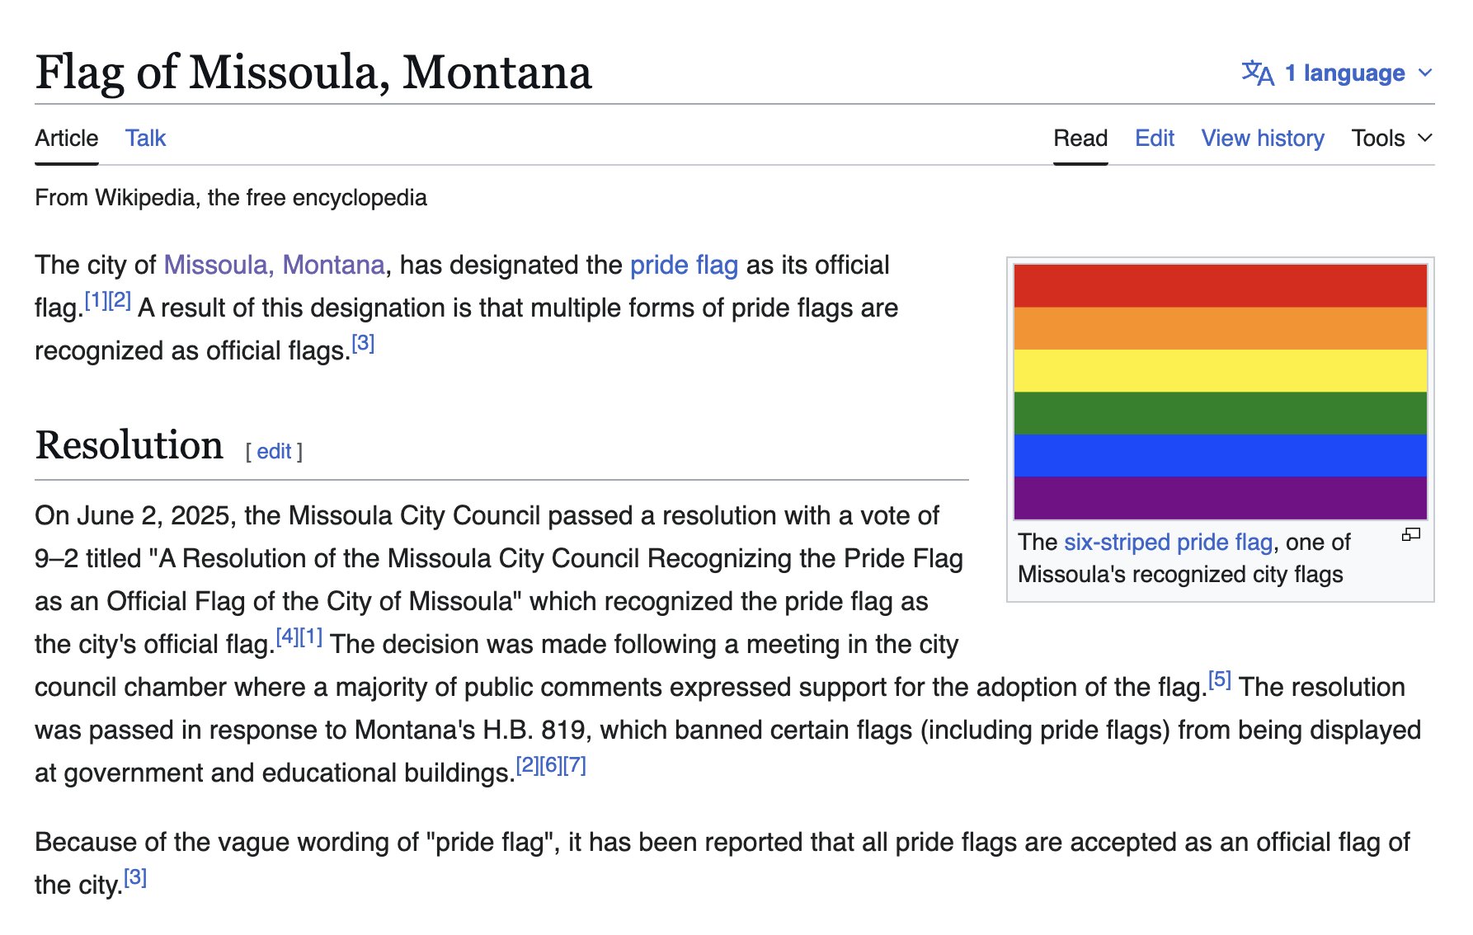The width and height of the screenshot is (1473, 935).
Task: Open the View history tab
Action: 1262,138
